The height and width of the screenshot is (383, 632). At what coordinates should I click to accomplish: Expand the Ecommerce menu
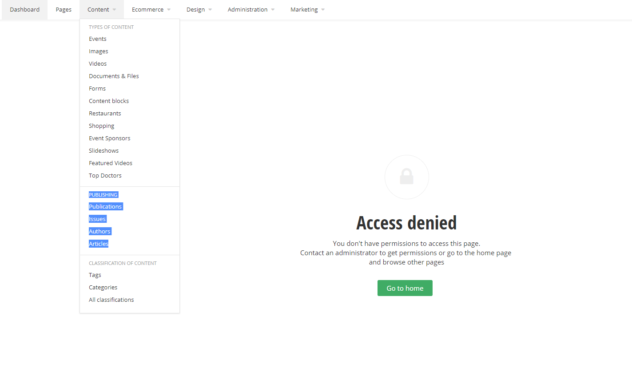(151, 9)
